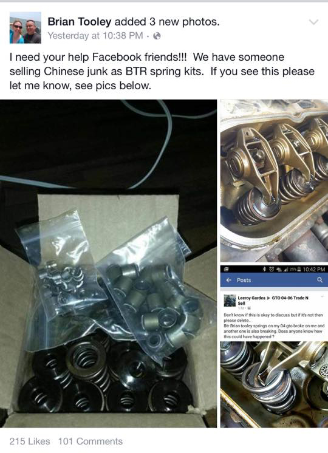Click the Brian Tooley name link
Screen dimensions: 328x453
(80, 21)
